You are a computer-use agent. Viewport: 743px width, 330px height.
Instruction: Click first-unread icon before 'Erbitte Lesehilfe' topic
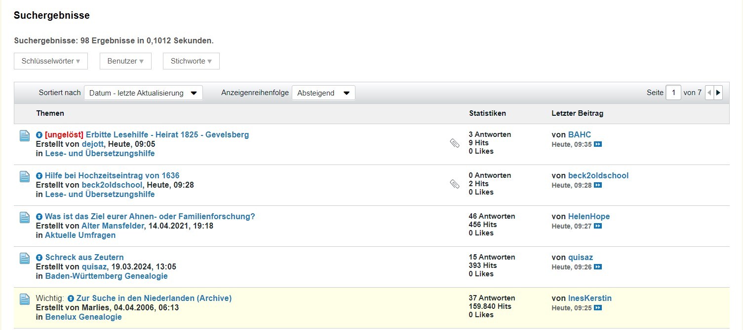coord(39,135)
